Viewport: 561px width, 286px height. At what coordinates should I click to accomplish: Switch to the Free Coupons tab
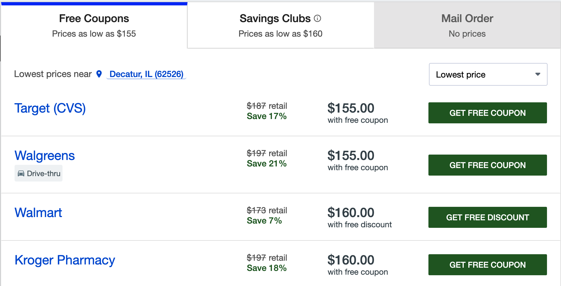94,25
